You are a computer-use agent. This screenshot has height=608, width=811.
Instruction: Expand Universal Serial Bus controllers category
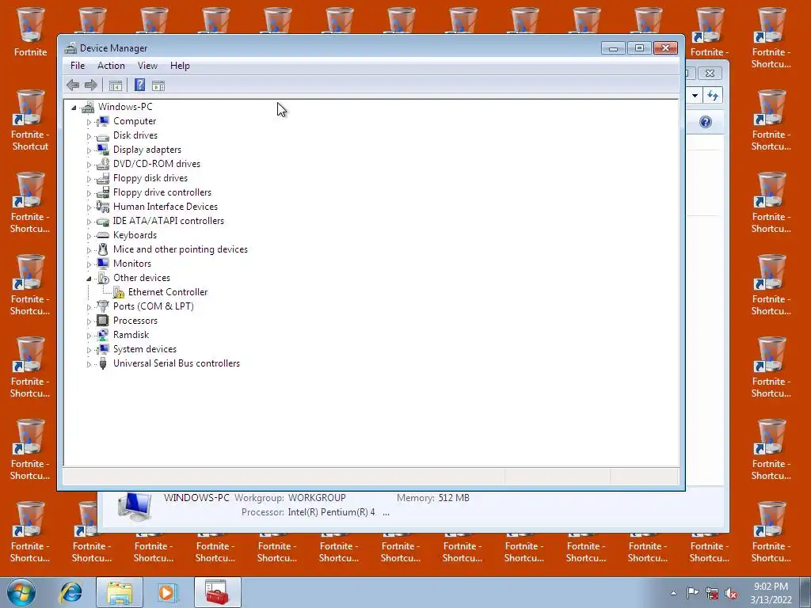[x=89, y=364]
